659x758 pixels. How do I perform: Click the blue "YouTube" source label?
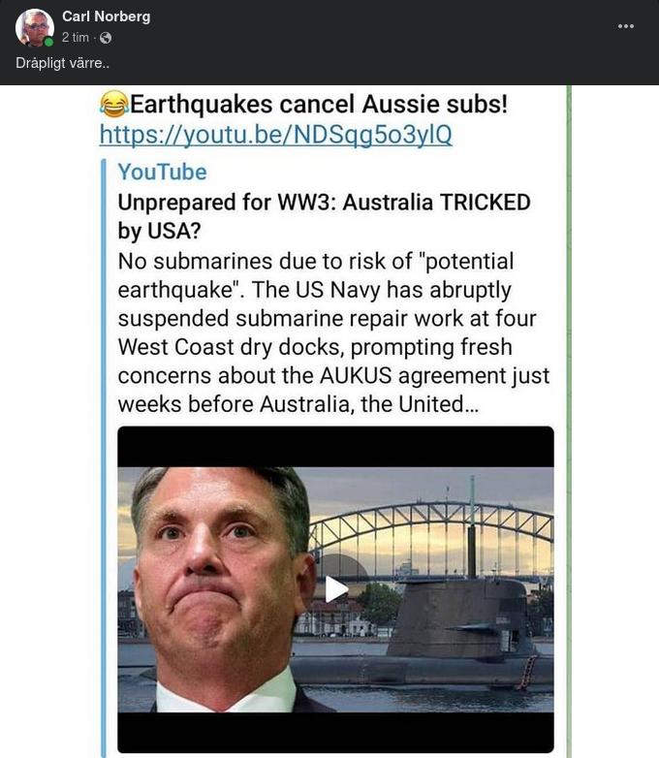pyautogui.click(x=162, y=172)
